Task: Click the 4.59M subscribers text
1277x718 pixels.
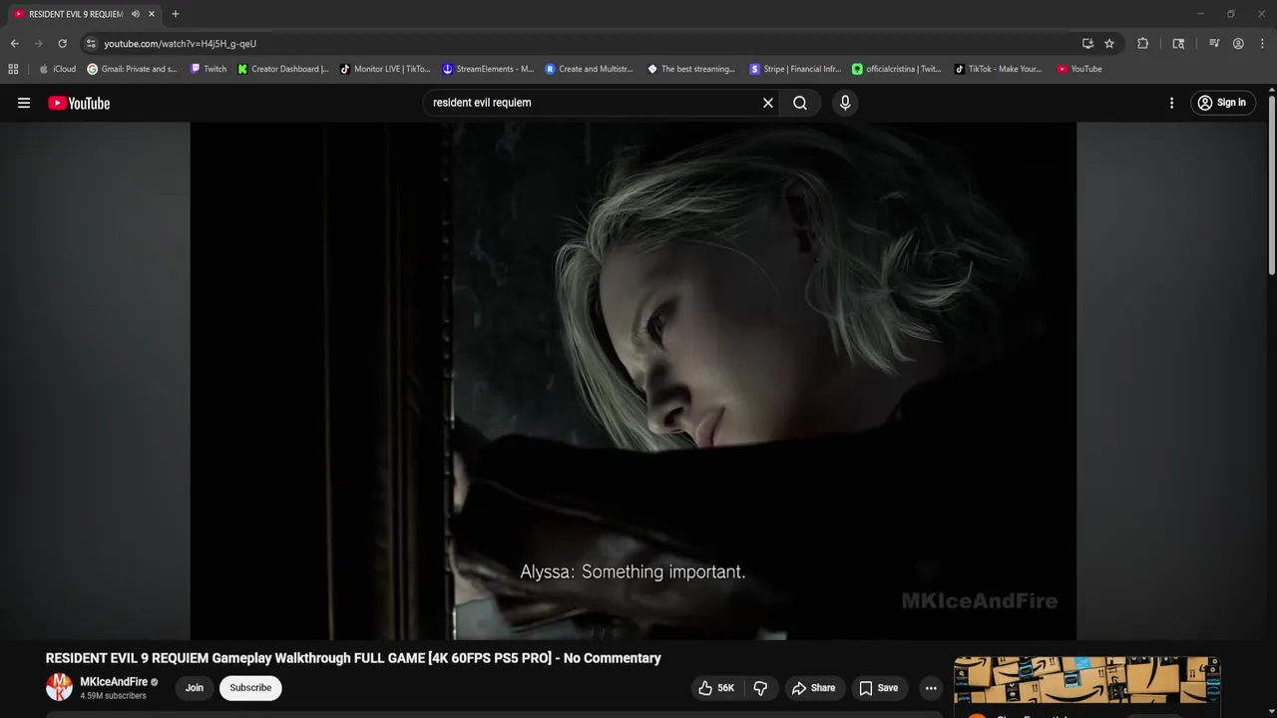Action: pos(113,696)
